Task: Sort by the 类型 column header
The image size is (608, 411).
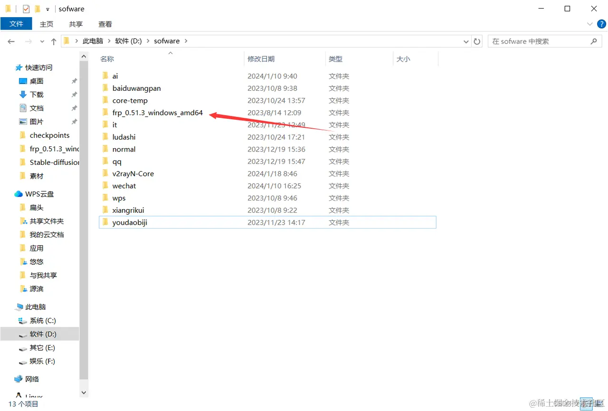Action: click(335, 59)
